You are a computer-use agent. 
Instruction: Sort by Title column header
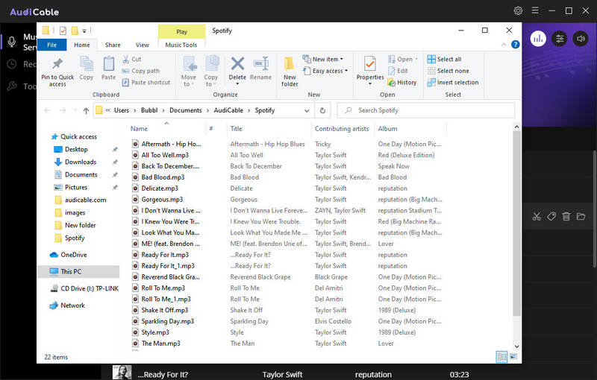[236, 129]
